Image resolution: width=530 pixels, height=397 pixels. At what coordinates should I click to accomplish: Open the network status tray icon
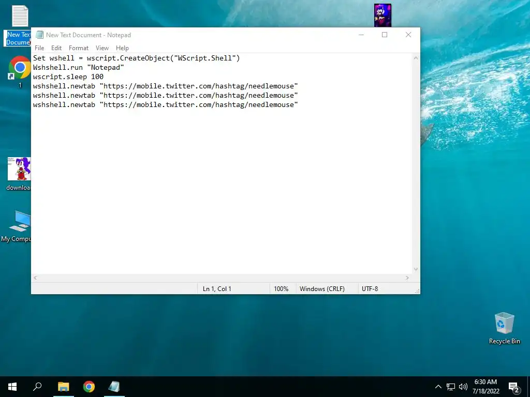tap(451, 387)
